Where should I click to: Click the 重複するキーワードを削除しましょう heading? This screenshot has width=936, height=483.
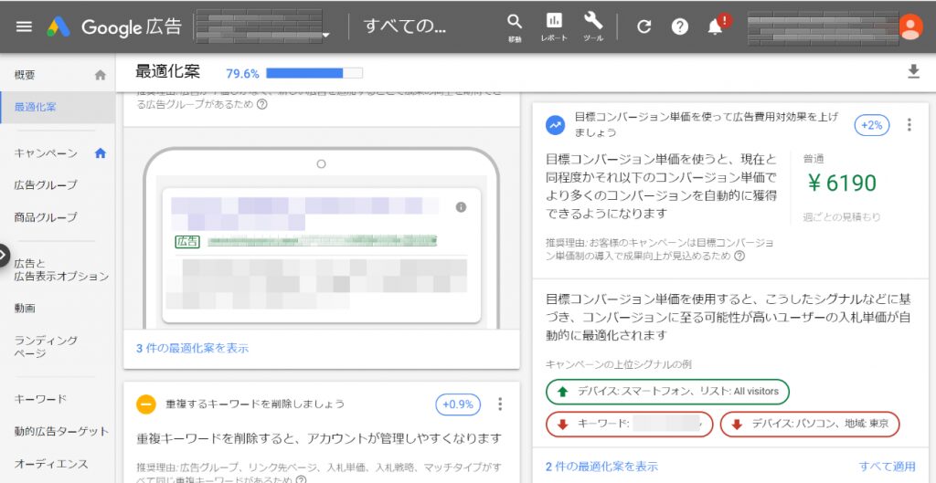click(x=255, y=404)
